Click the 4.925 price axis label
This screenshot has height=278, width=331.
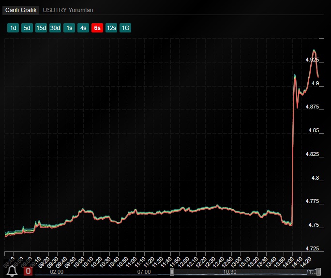pyautogui.click(x=312, y=60)
